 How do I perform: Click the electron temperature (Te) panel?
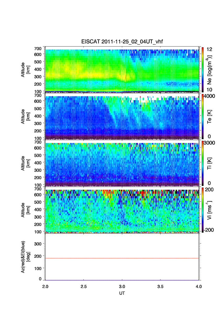[x=122, y=116]
